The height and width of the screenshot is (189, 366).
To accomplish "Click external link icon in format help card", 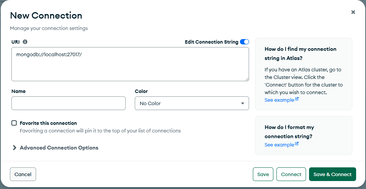I will tap(297, 144).
